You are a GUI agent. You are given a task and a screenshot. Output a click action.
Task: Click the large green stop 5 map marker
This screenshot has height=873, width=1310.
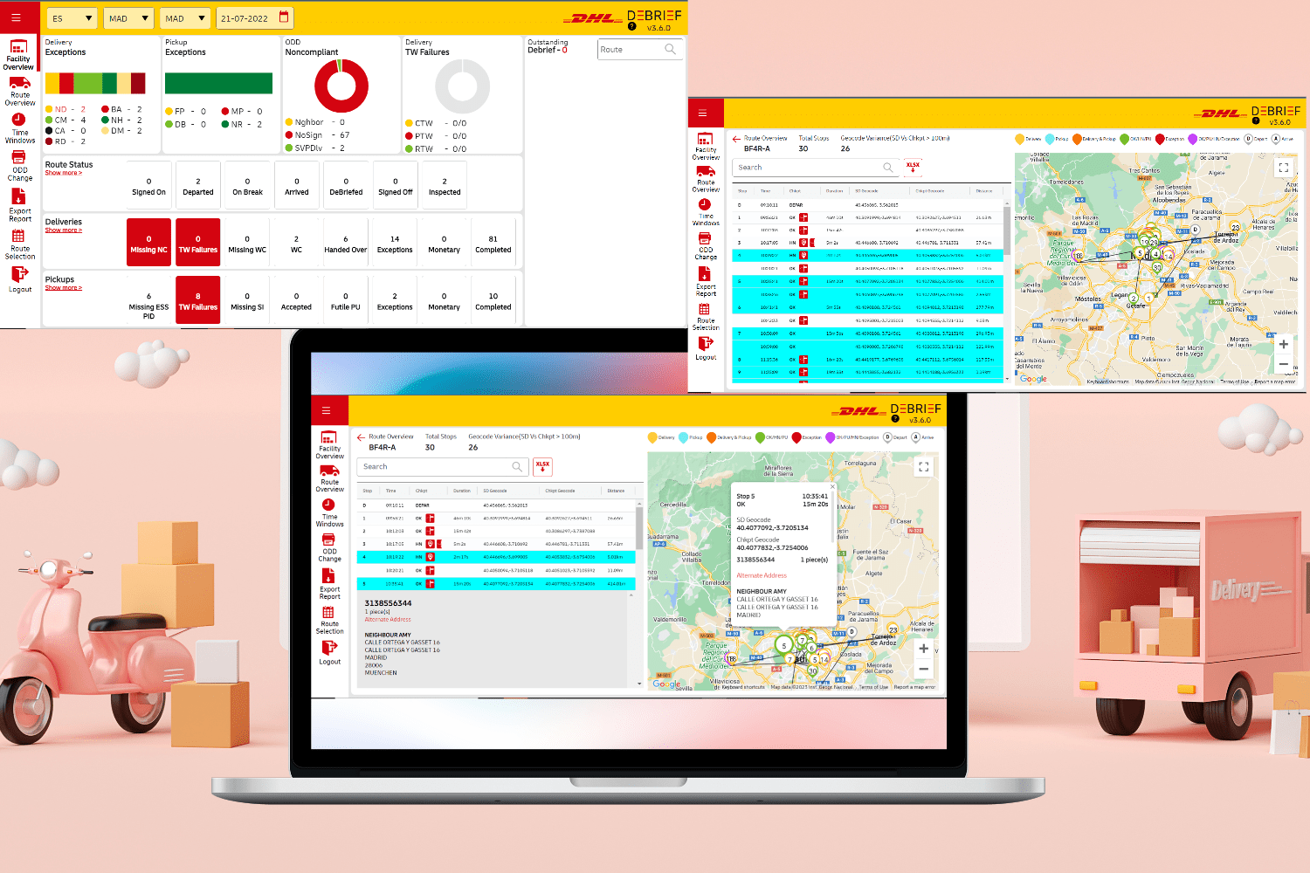[783, 646]
